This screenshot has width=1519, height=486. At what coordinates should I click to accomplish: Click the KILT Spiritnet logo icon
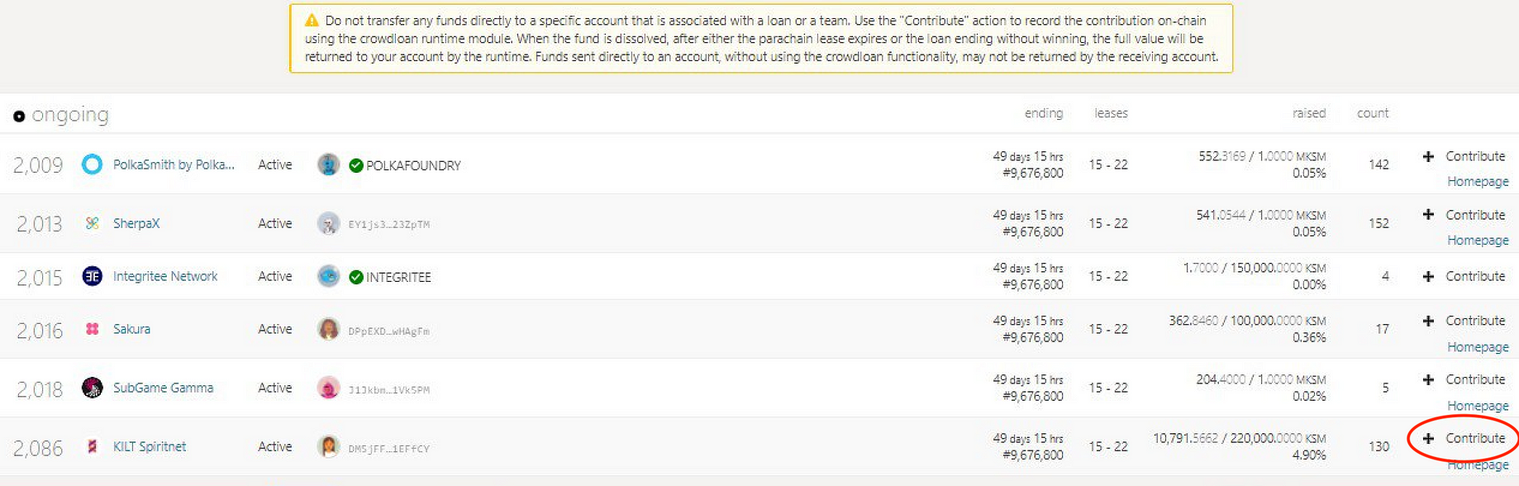pyautogui.click(x=92, y=446)
